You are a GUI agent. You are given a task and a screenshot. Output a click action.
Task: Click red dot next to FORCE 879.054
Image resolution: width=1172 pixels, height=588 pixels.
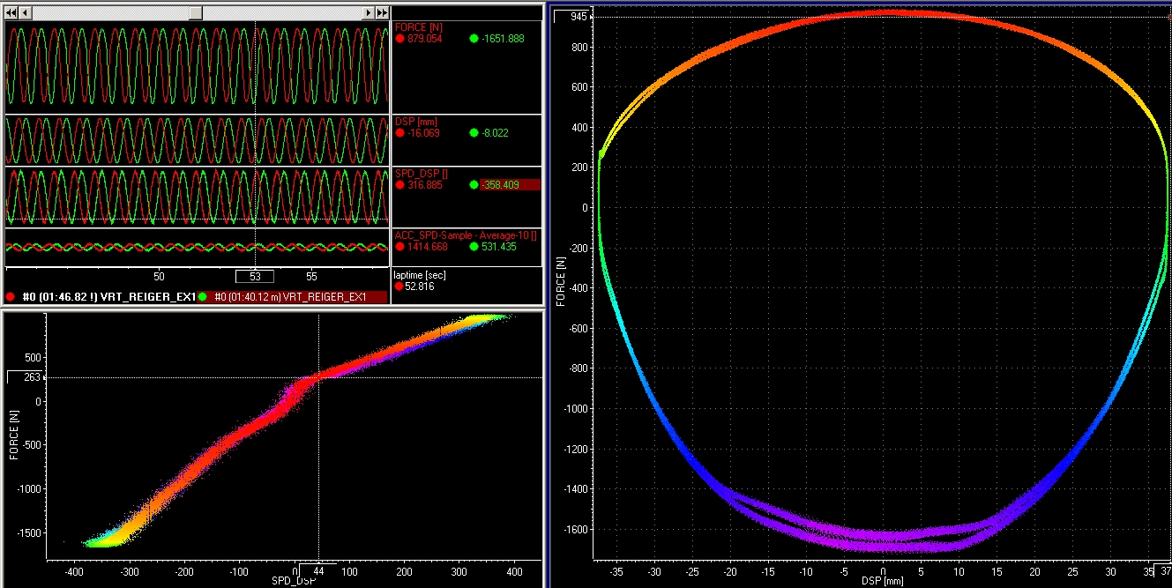coord(399,39)
